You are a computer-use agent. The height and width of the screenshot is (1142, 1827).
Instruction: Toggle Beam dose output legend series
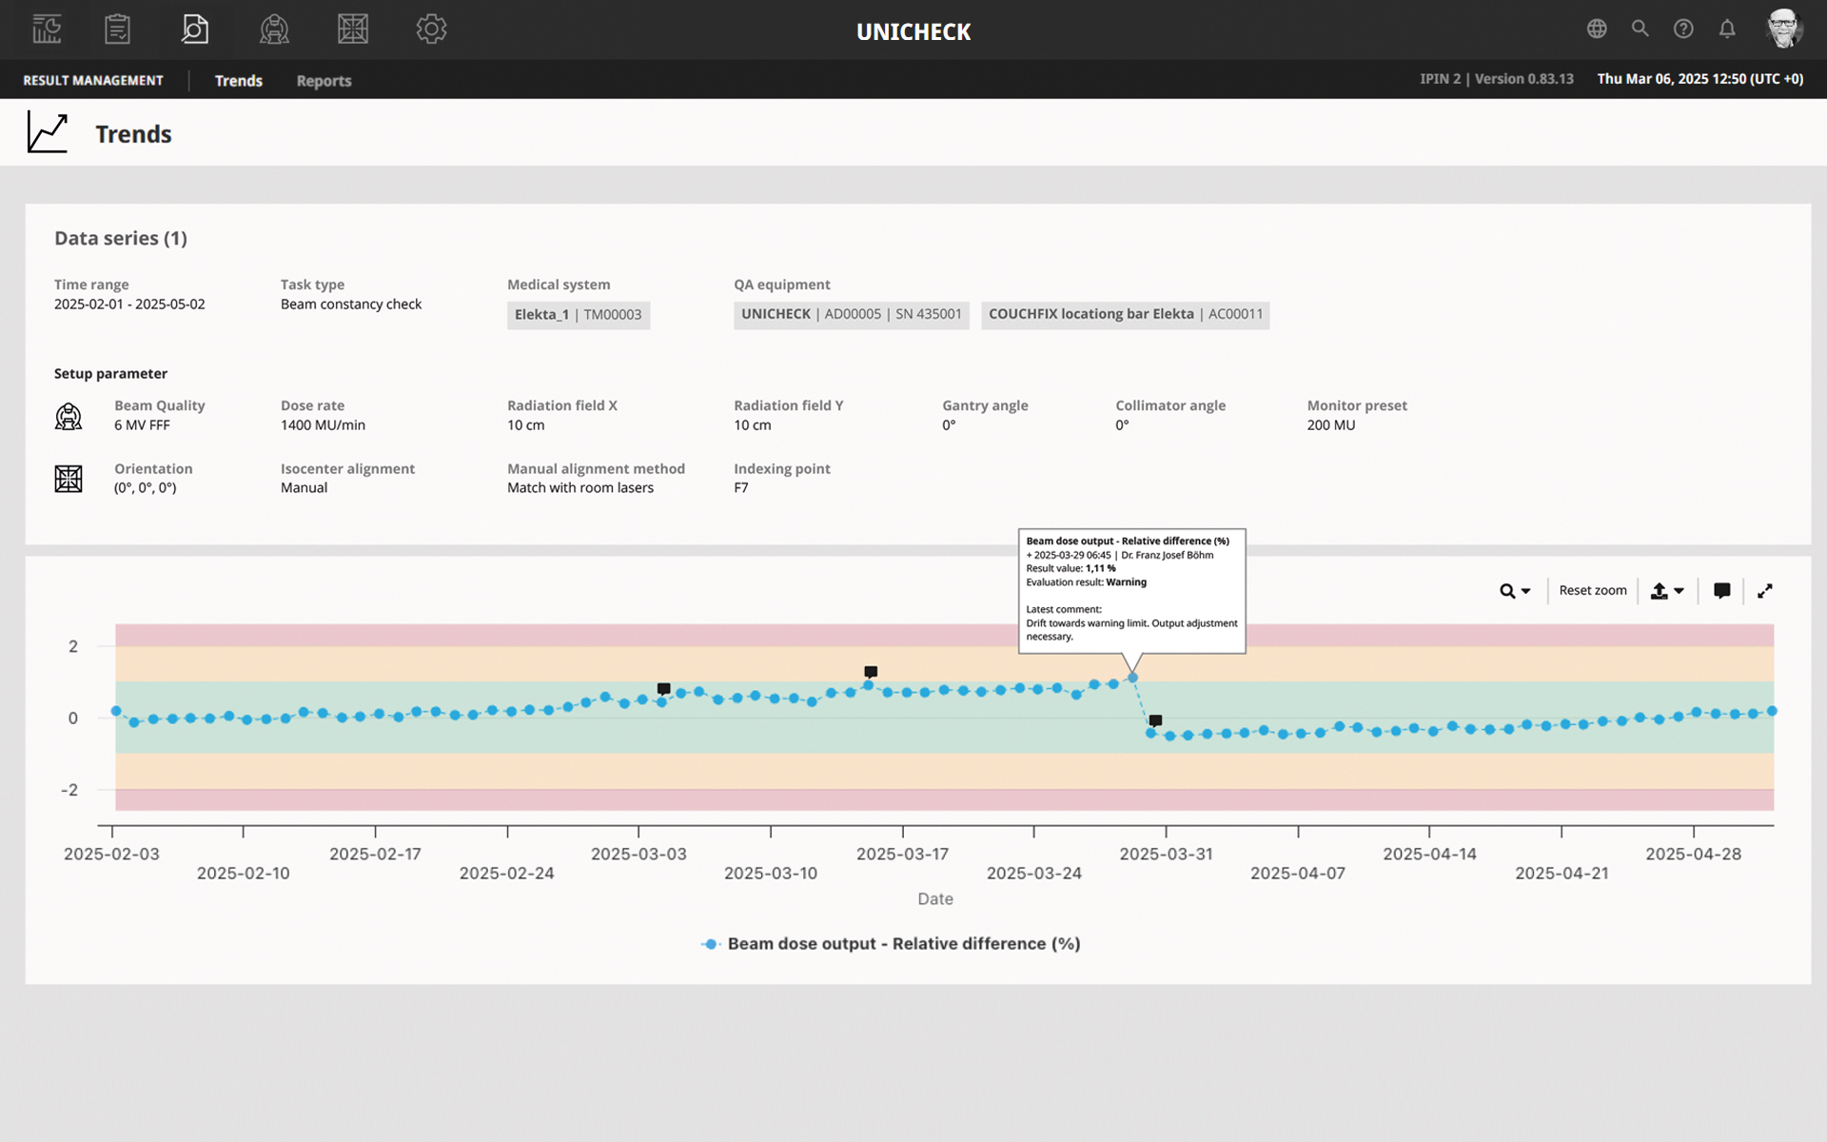[891, 944]
